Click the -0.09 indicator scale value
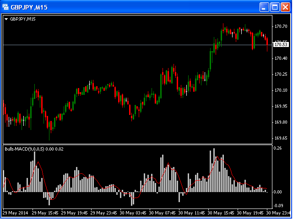 click(278, 206)
